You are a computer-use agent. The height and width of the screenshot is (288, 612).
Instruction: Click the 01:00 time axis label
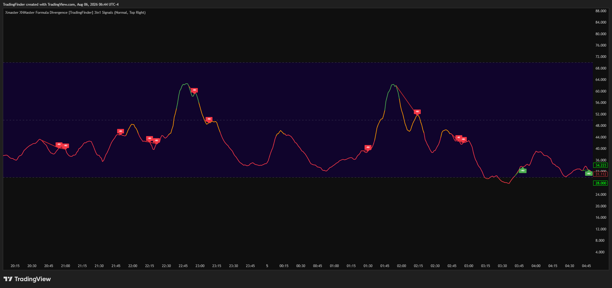334,266
